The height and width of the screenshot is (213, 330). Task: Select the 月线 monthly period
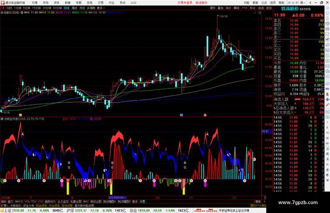point(82,8)
